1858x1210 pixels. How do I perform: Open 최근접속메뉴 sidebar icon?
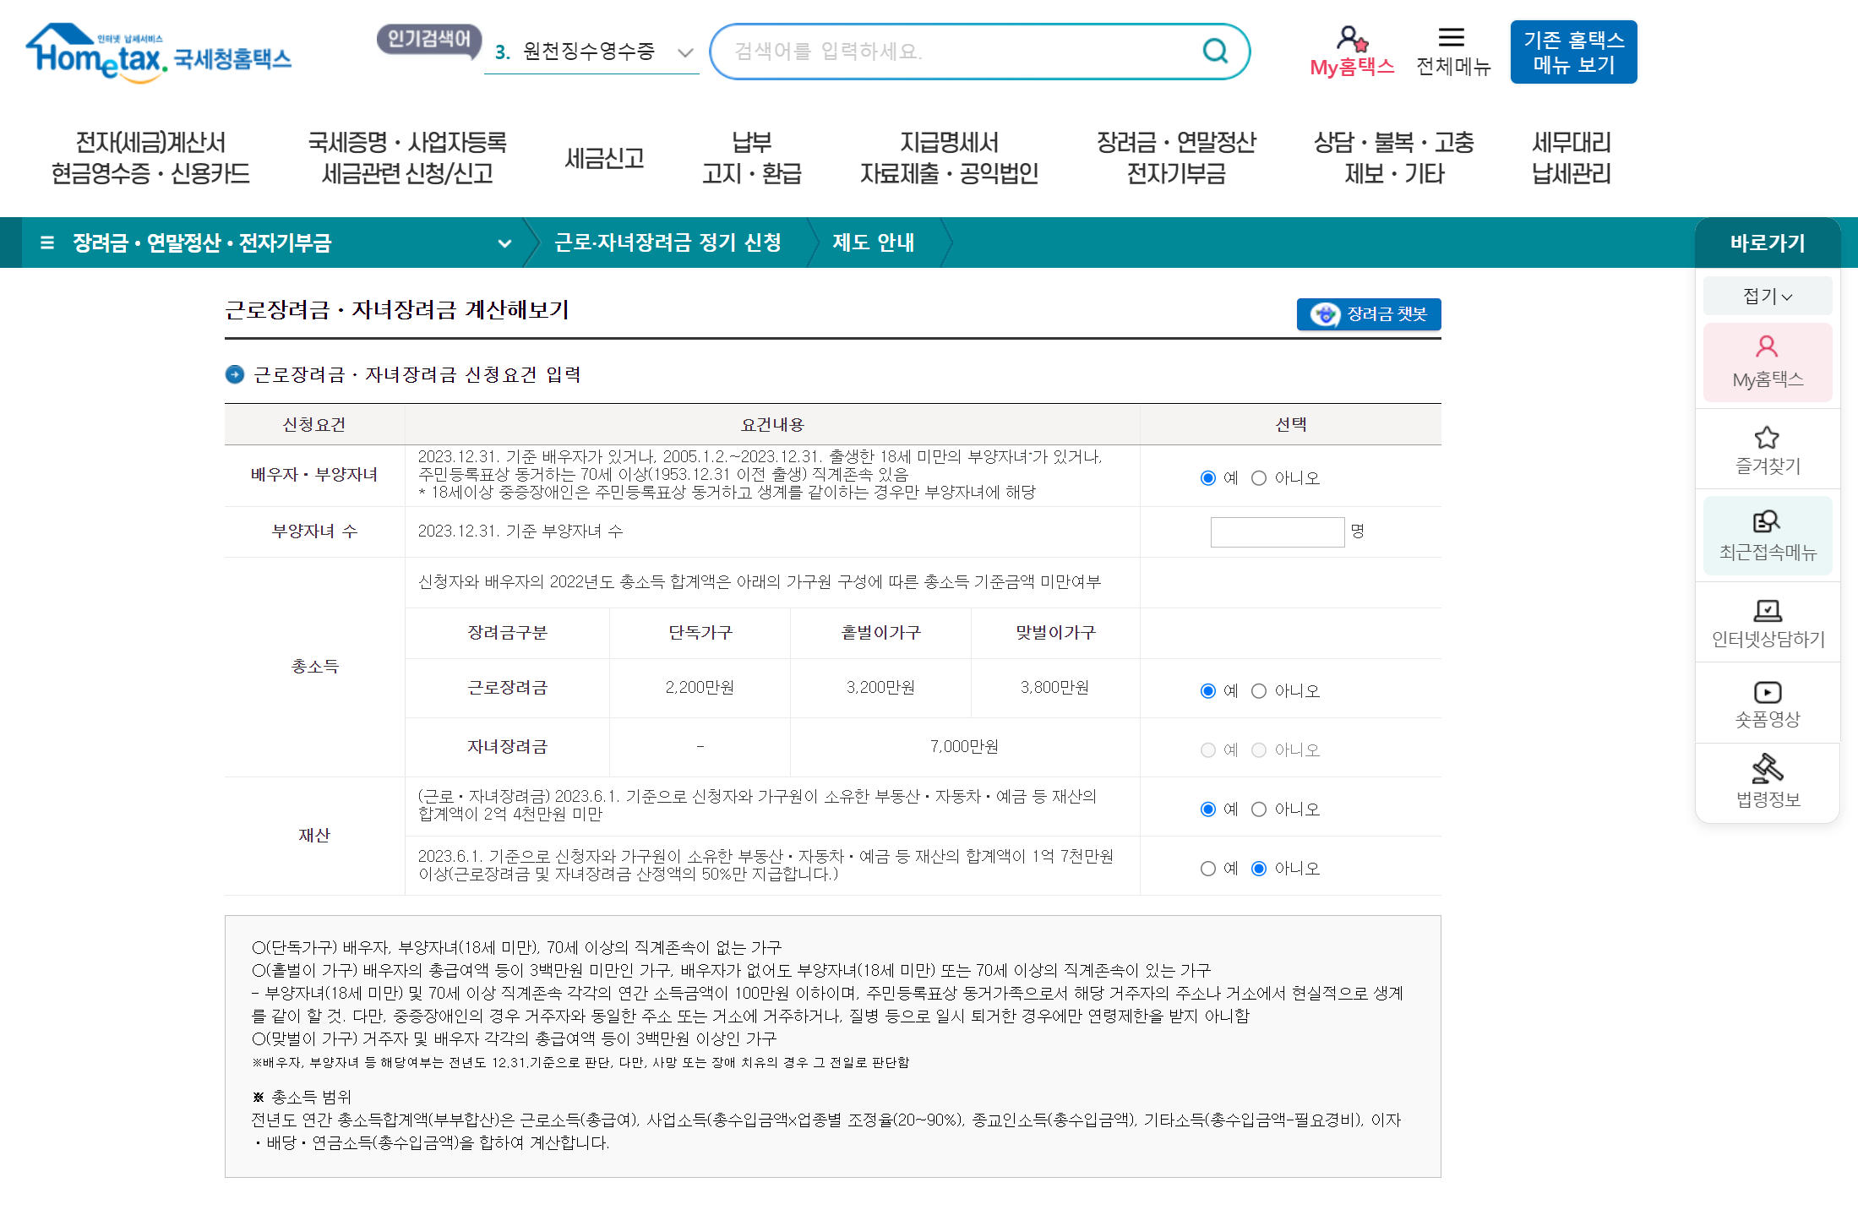click(x=1767, y=521)
